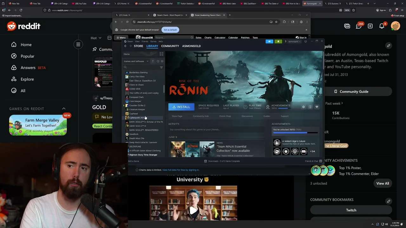Open game settings gear icon in Steam
Image resolution: width=406 pixels, height=228 pixels.
[x=304, y=107]
